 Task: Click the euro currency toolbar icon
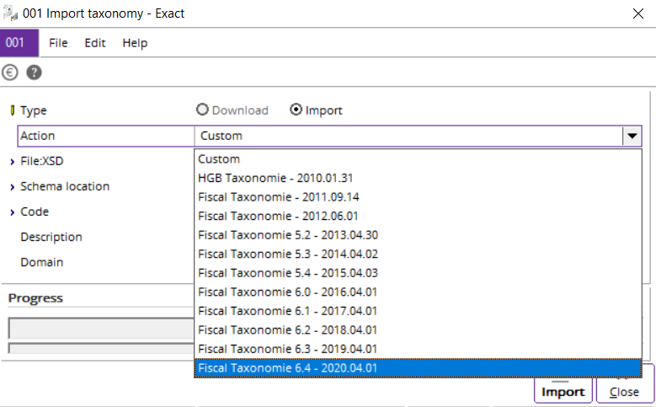pos(10,72)
